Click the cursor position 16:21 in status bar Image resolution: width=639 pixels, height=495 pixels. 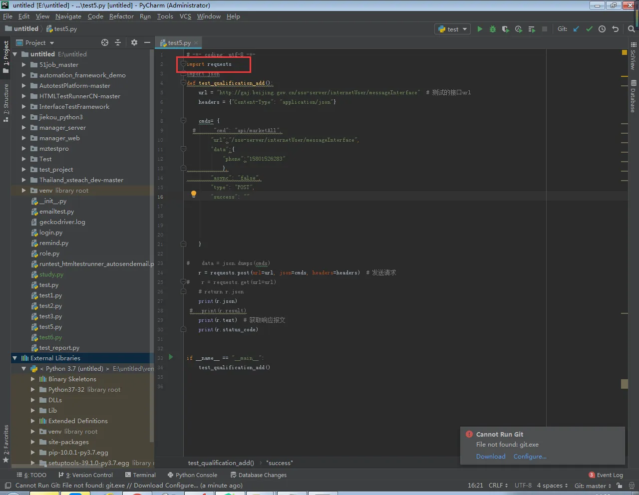[x=475, y=486]
